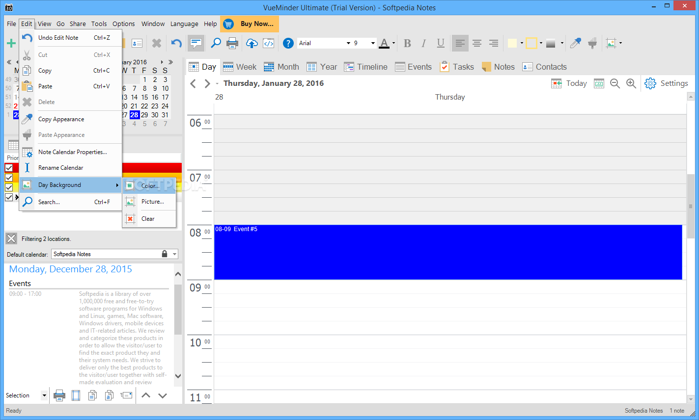Select Clear in the Day Background submenu
This screenshot has height=420, width=699.
(x=149, y=219)
